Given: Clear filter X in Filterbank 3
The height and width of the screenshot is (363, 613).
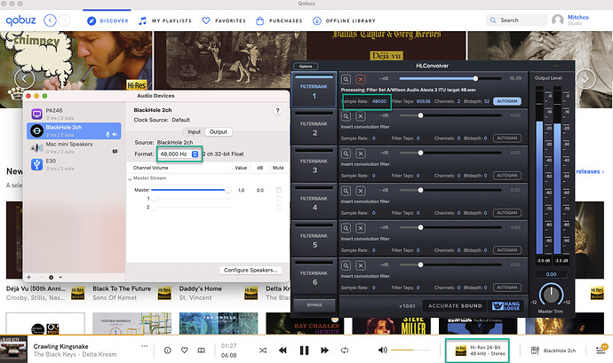Looking at the screenshot, I should click(361, 154).
